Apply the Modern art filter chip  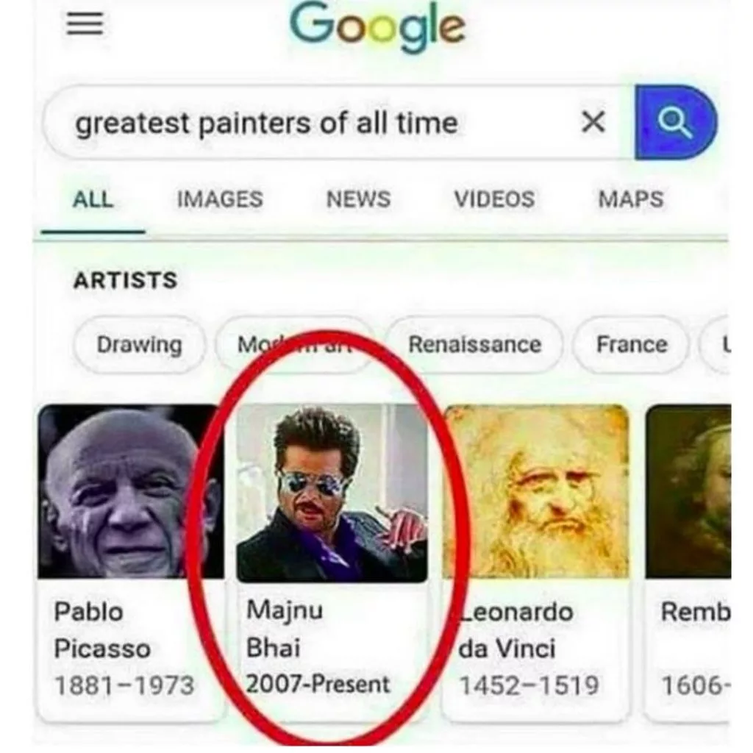tap(294, 344)
